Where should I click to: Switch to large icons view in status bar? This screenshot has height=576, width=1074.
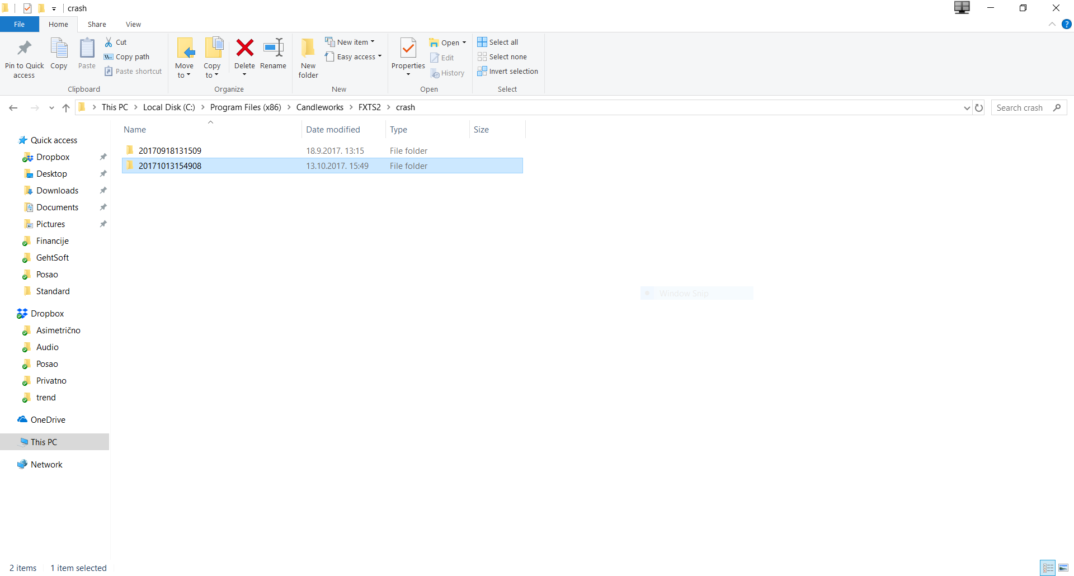tap(1063, 568)
